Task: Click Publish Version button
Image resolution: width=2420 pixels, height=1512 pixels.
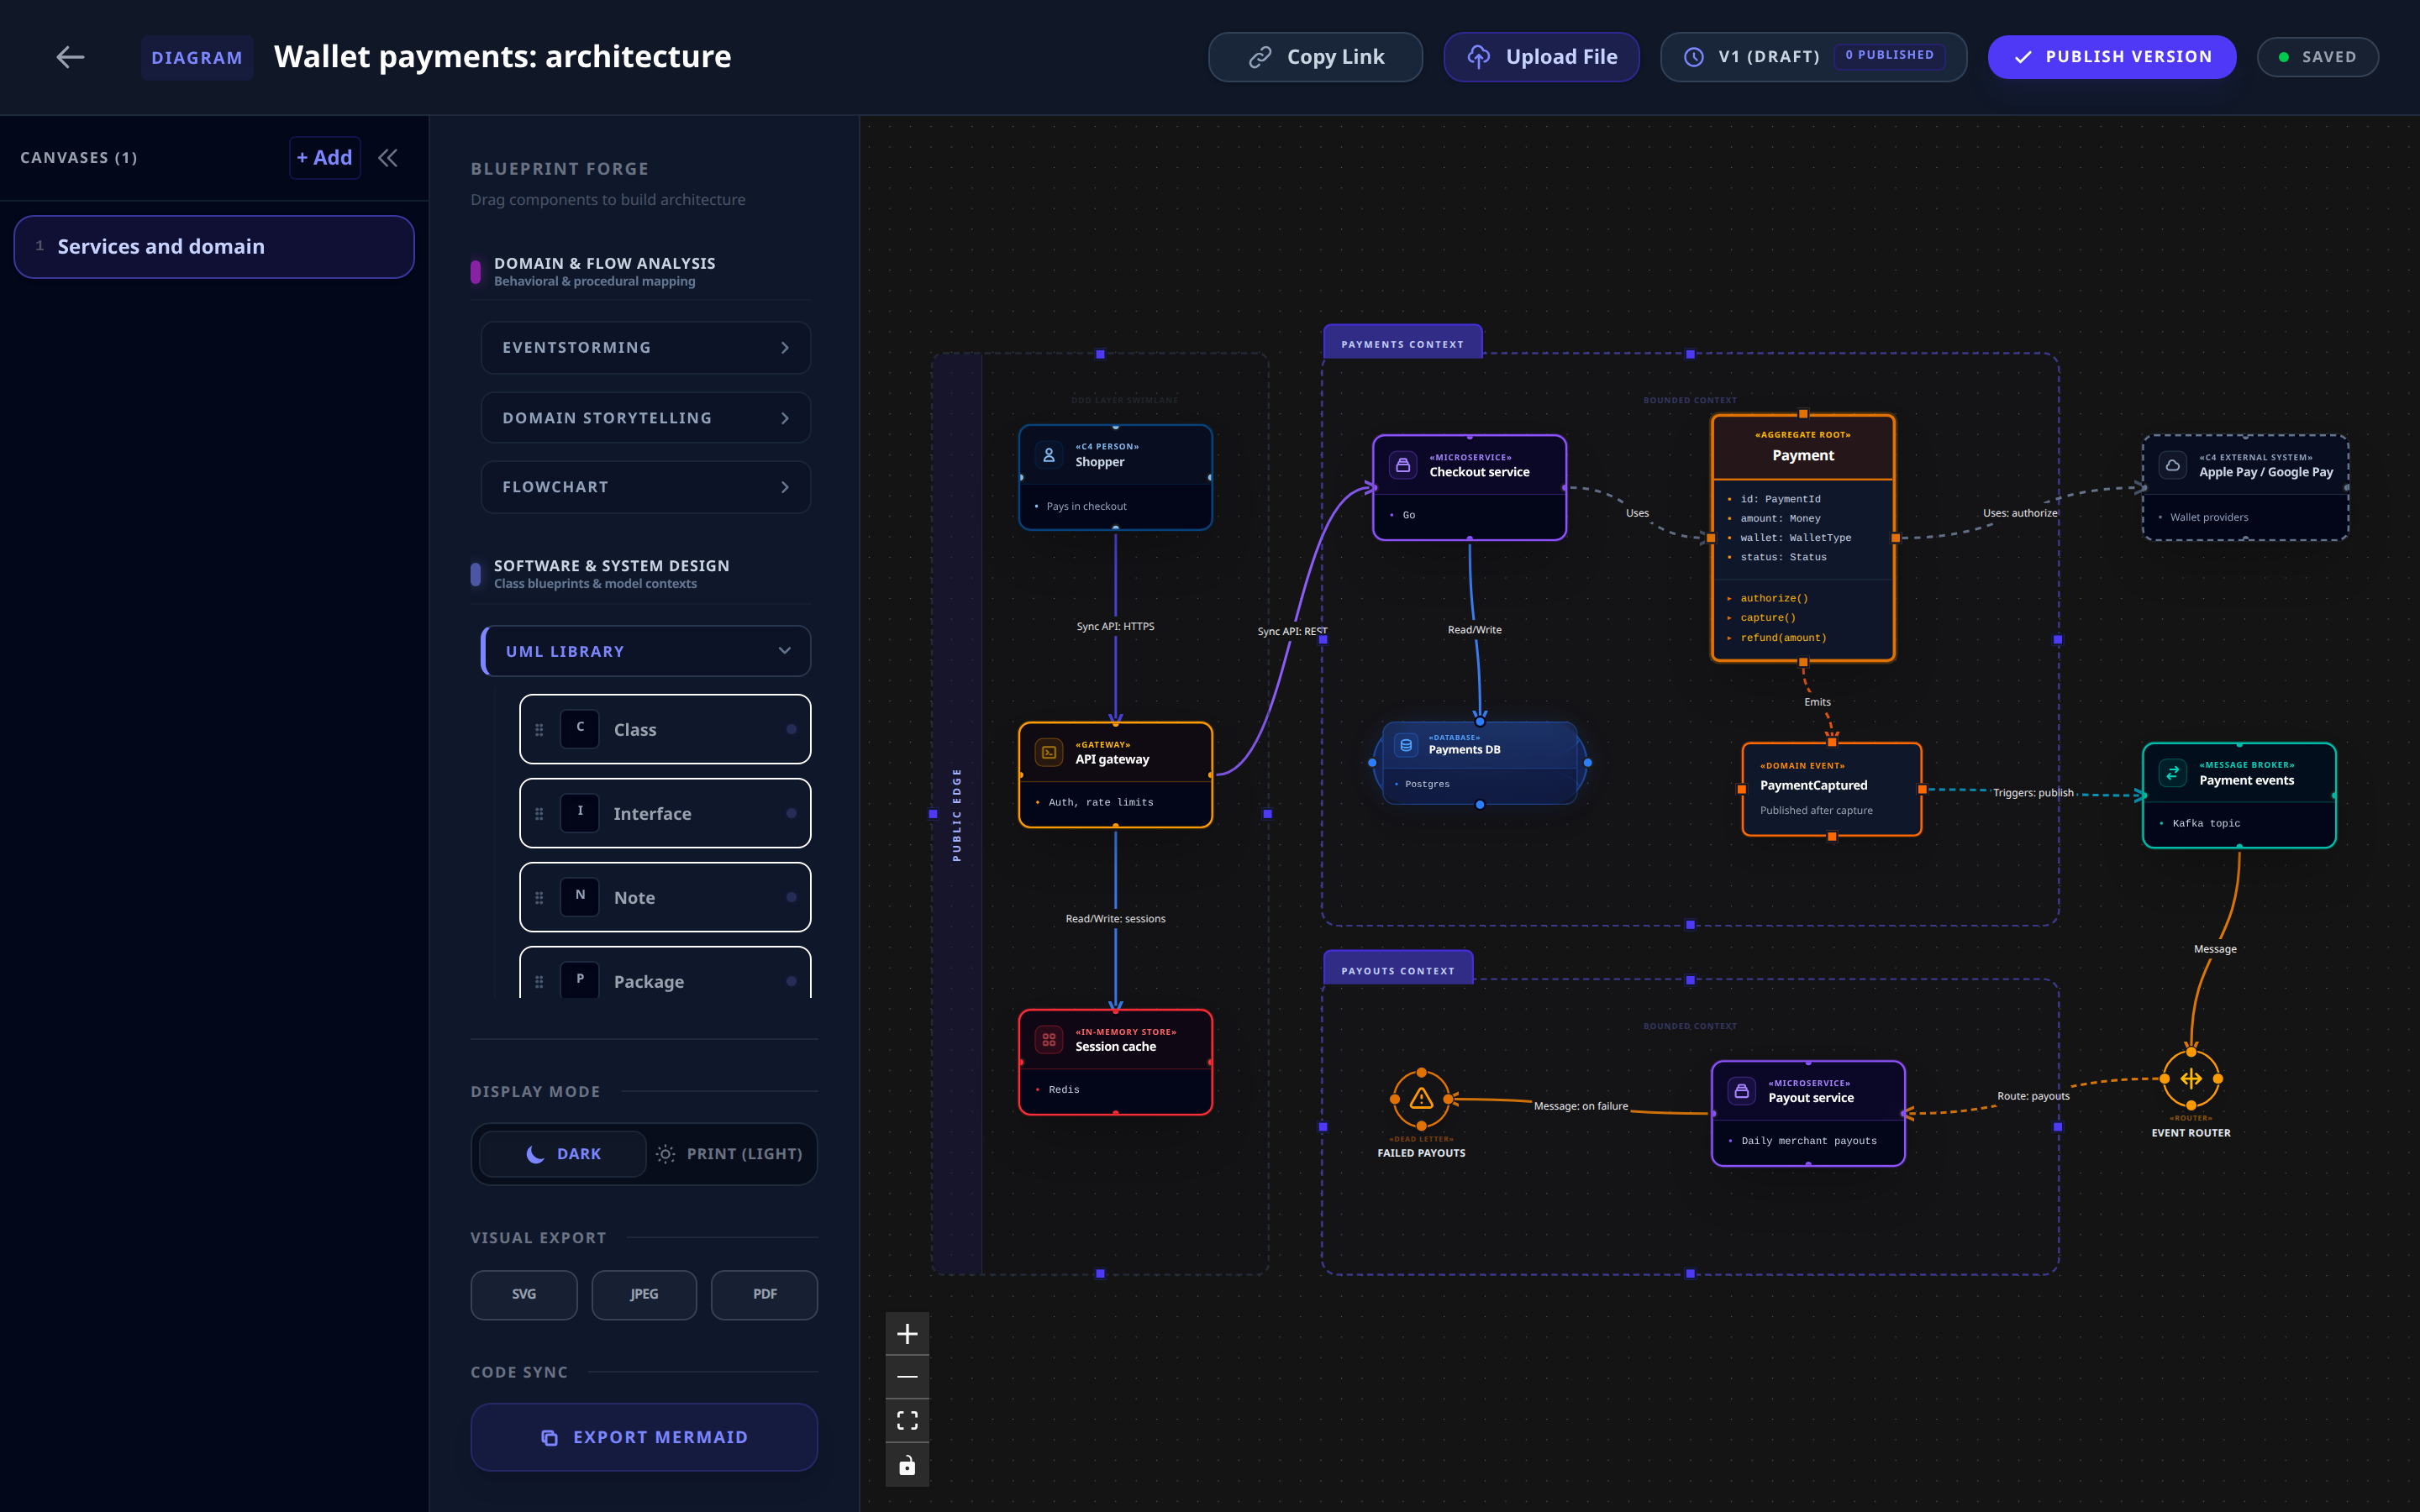Action: [x=2112, y=57]
